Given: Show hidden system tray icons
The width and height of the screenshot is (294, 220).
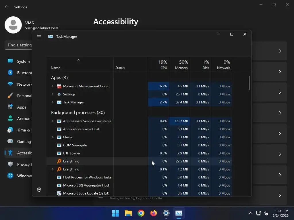Looking at the screenshot, I should tap(250, 213).
